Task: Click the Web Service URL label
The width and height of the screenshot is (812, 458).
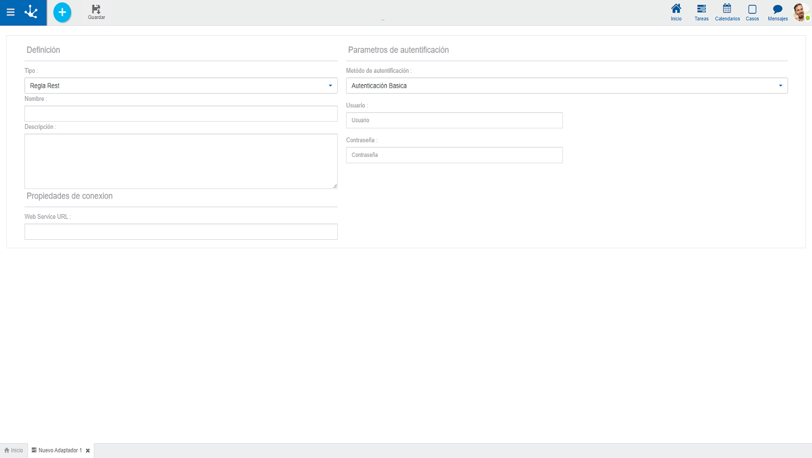Action: (x=48, y=216)
